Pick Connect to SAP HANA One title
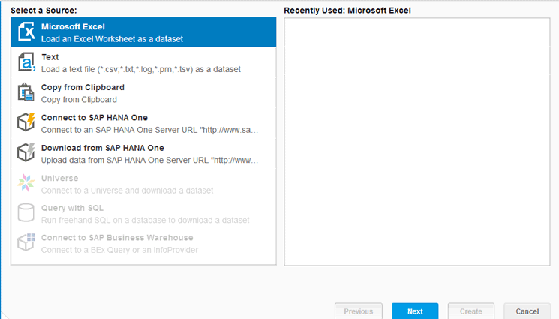559x319 pixels. [x=95, y=118]
